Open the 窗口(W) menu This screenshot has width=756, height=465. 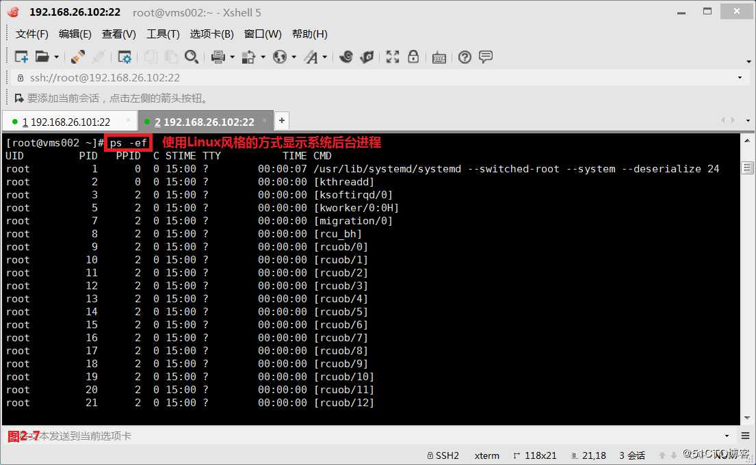(x=263, y=34)
